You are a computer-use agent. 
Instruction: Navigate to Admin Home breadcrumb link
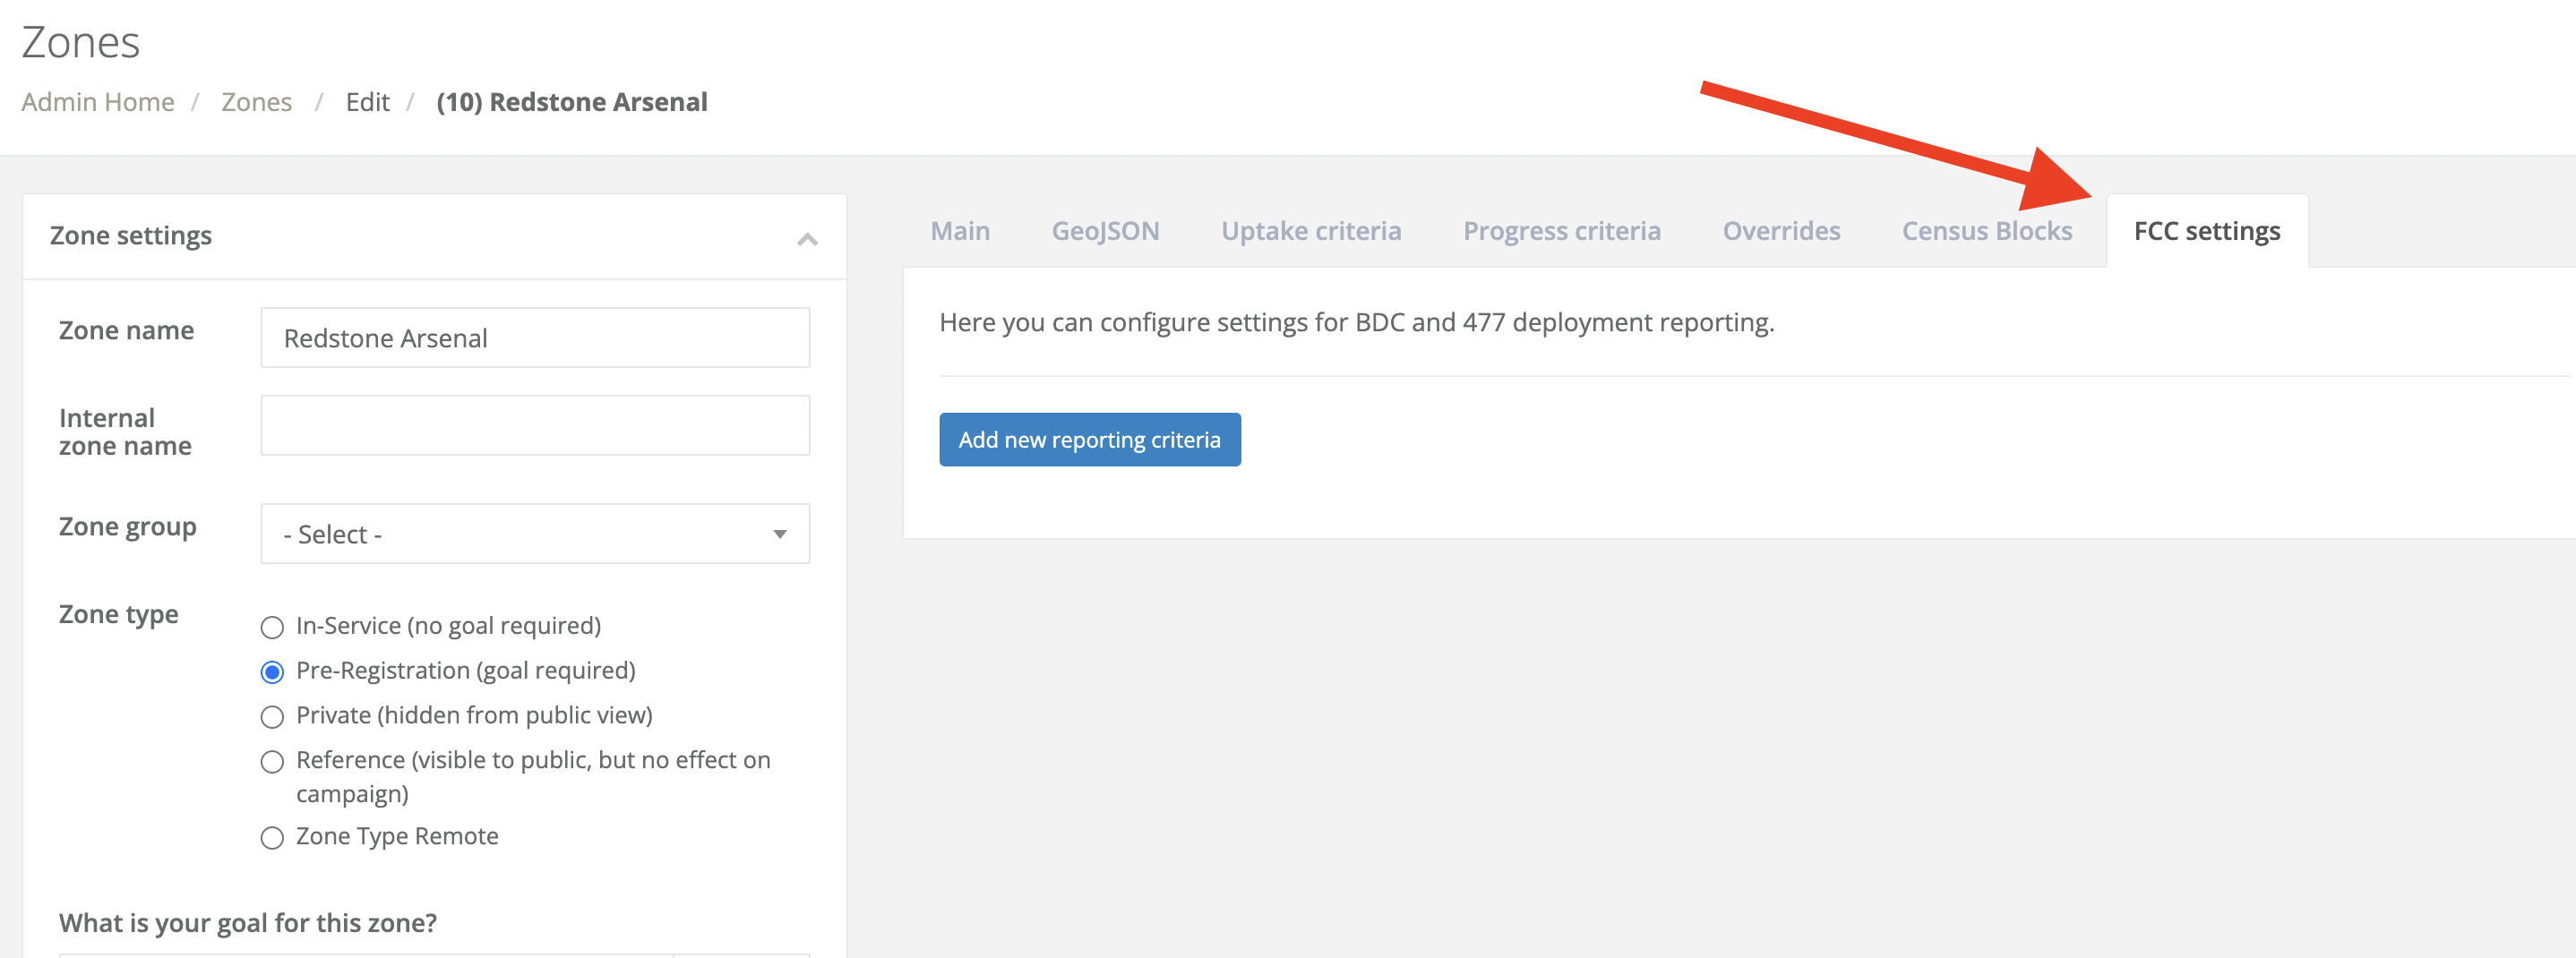point(97,101)
